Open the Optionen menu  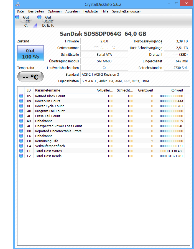55,11
